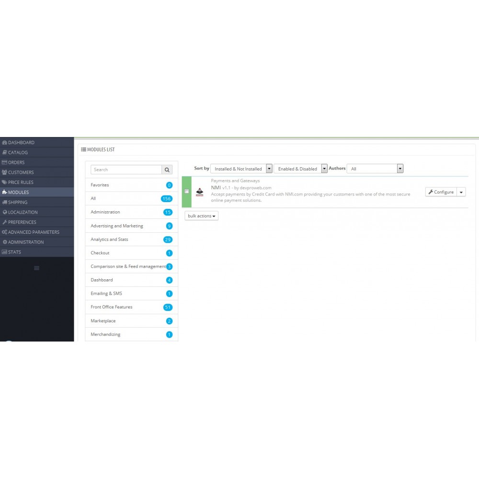The height and width of the screenshot is (479, 479).
Task: Click the NMI module name
Action: [x=216, y=188]
